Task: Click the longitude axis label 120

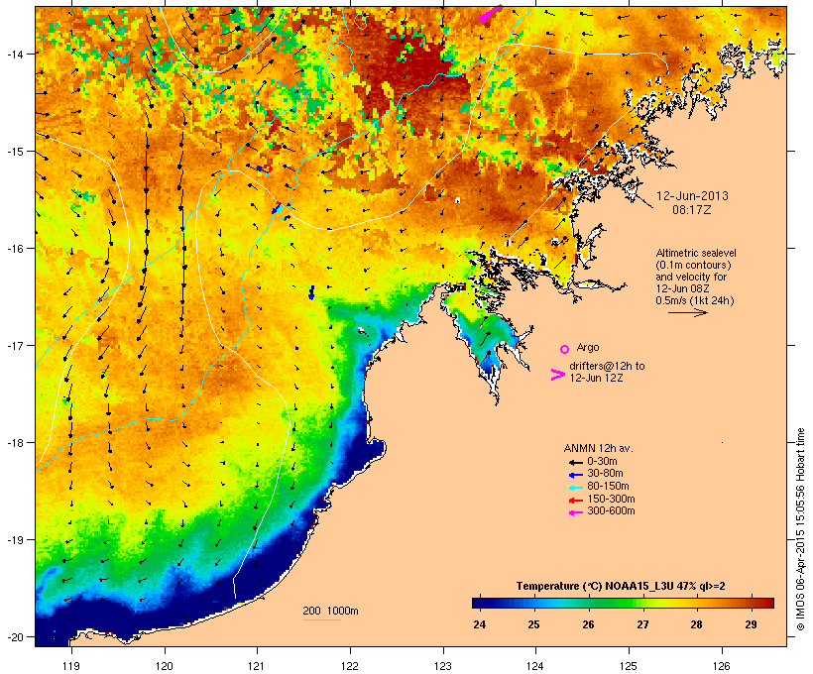Action: (165, 666)
